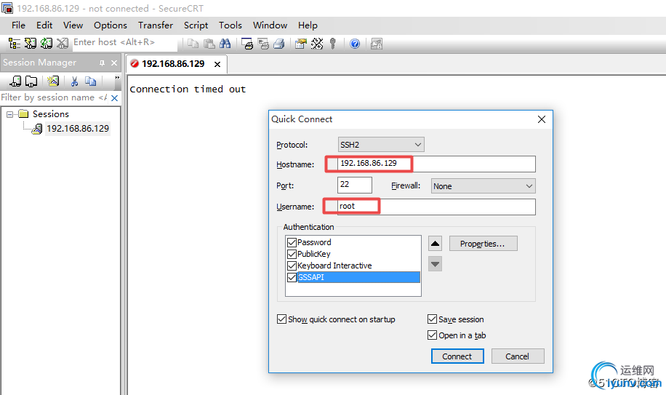Open authentication Properties button

(x=483, y=244)
